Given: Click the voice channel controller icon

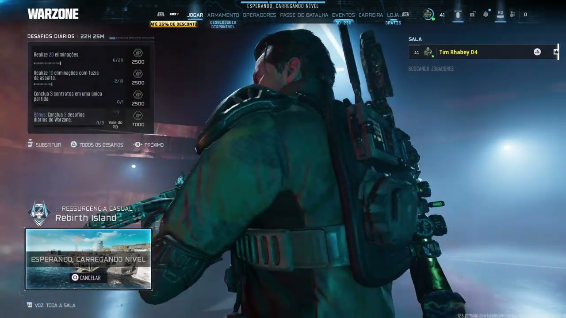Looking at the screenshot, I should click(x=30, y=305).
